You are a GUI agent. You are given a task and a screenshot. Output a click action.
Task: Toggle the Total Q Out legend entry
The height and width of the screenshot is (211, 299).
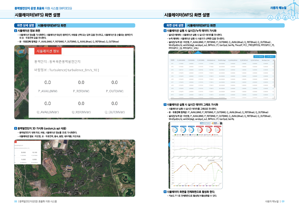point(215,135)
